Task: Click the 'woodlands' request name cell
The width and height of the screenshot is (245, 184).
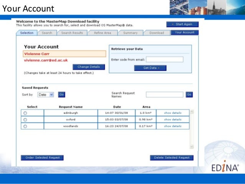Action: (x=71, y=126)
